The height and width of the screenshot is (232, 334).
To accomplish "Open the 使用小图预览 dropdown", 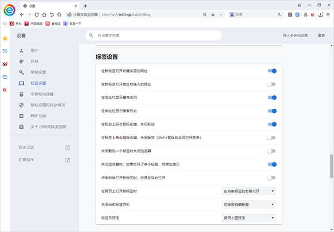I will pyautogui.click(x=248, y=218).
